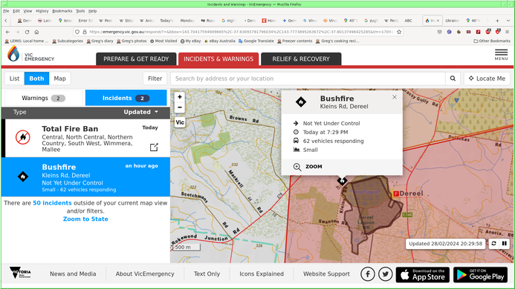This screenshot has width=515, height=289.
Task: Click the Bushfire diamond icon in the list
Action: pos(22,176)
